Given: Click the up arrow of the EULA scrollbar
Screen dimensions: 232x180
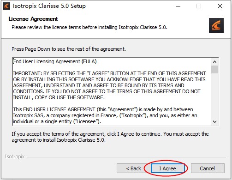Looking at the screenshot, I should tap(214, 62).
